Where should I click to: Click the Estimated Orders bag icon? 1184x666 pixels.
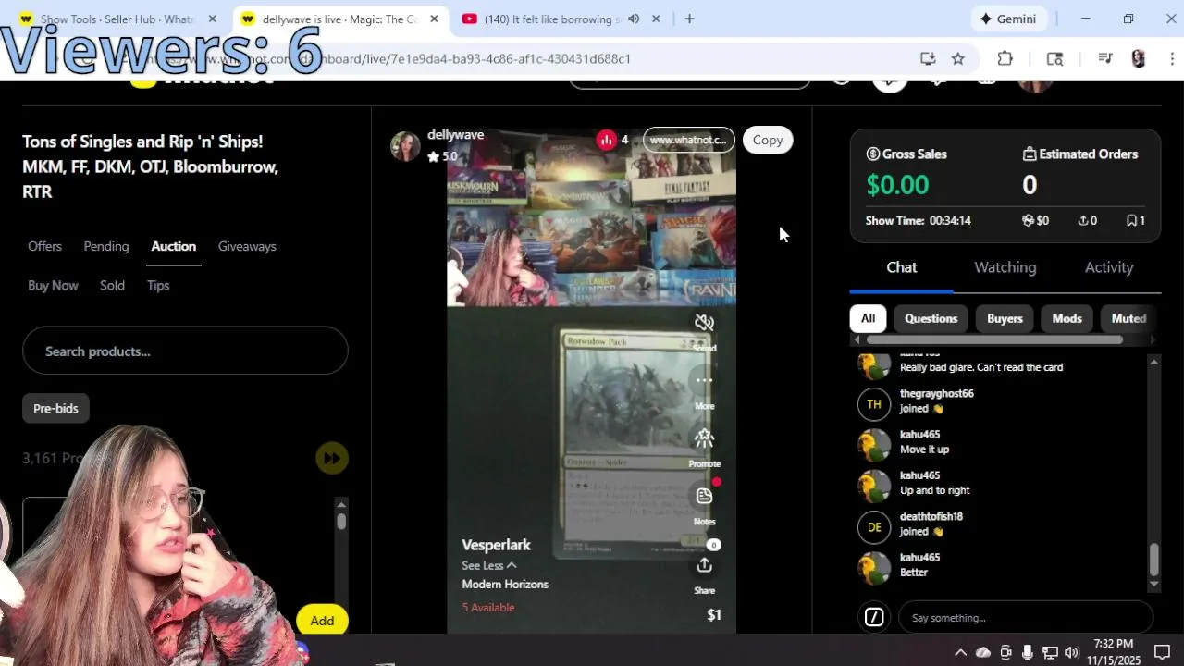(x=1030, y=154)
